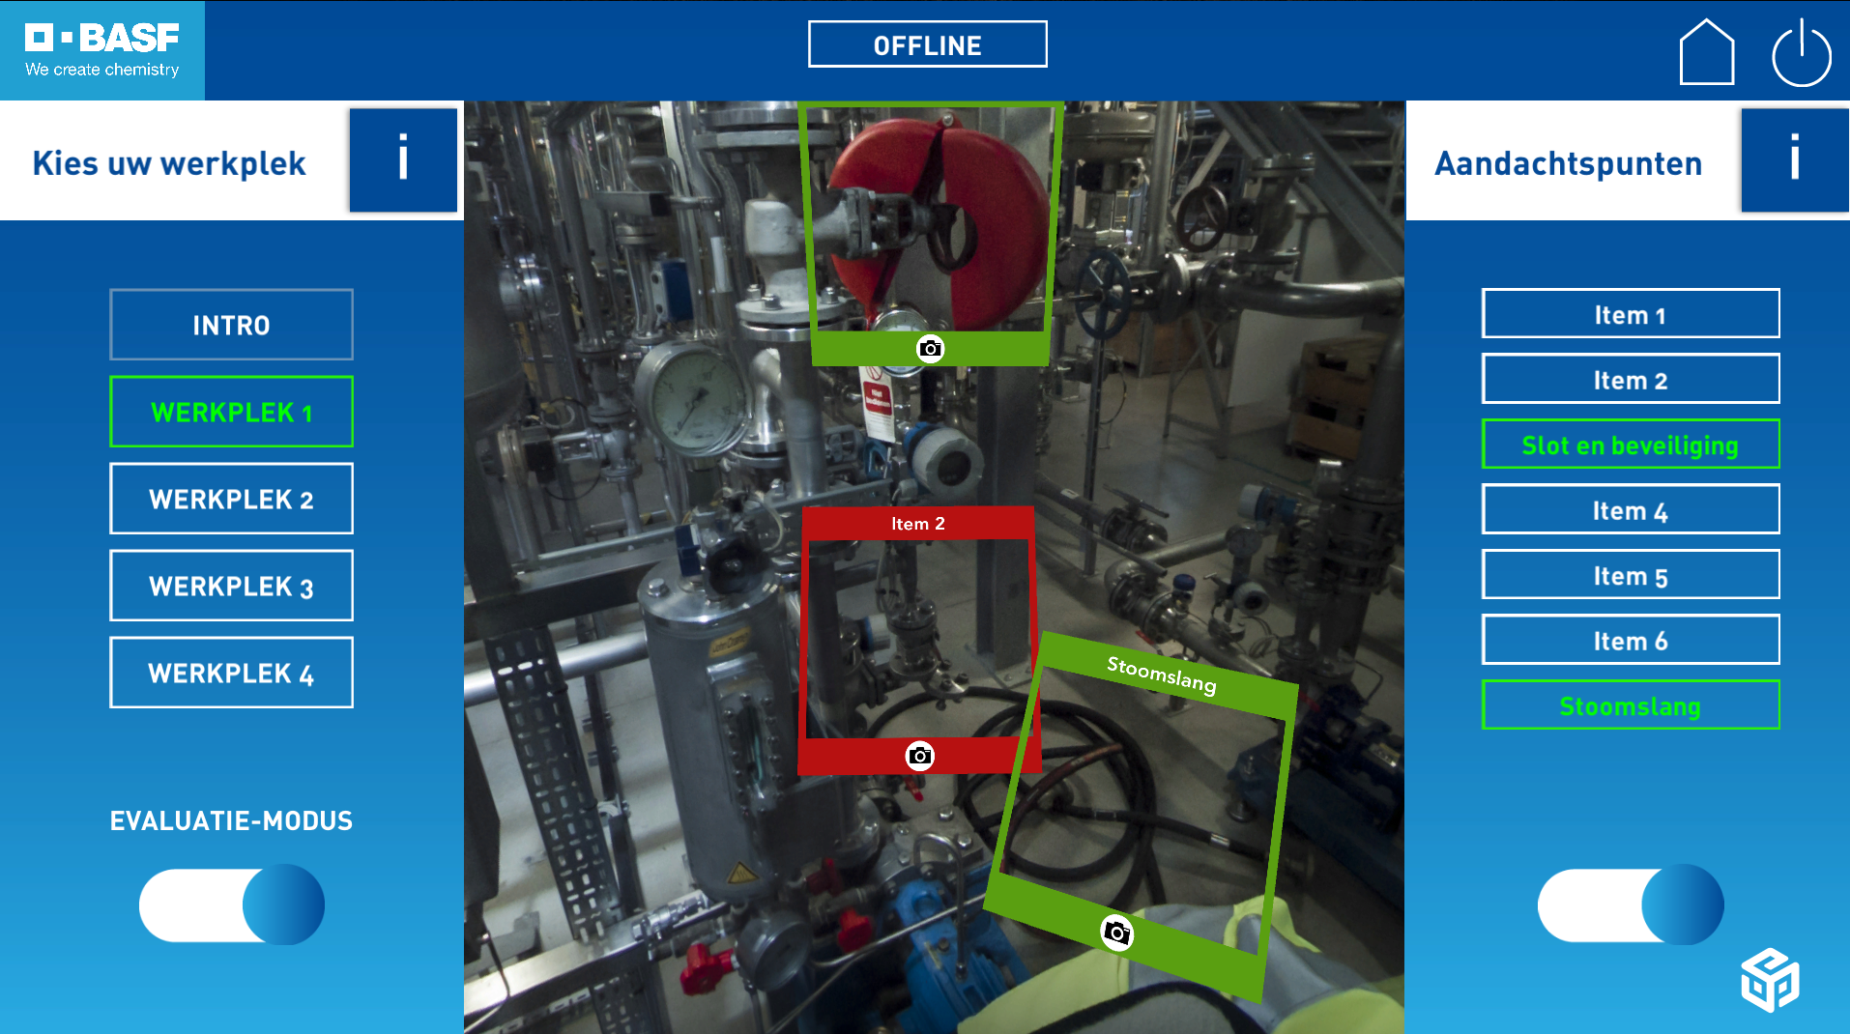Click camera icon on Stoomslang frame

[x=1116, y=933]
